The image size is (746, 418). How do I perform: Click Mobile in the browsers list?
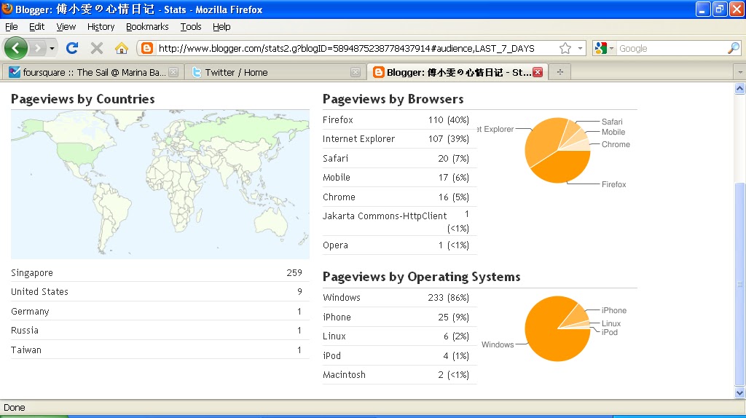[337, 178]
